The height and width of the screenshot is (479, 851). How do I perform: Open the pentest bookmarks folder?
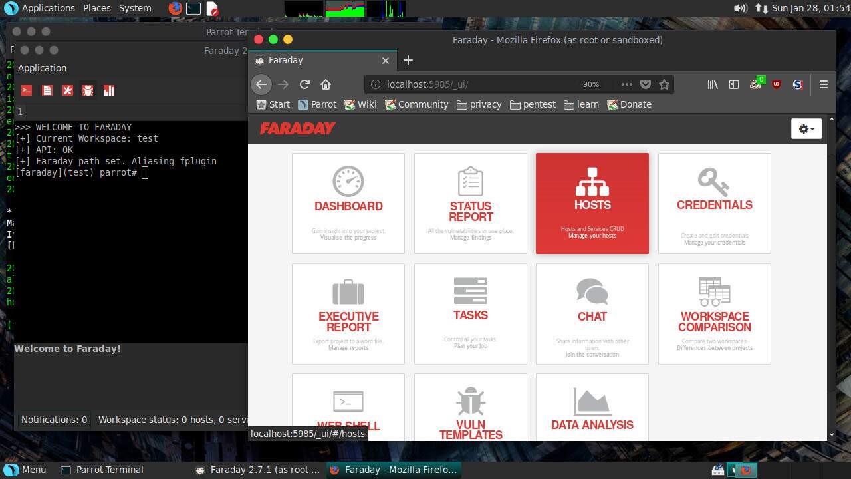point(533,104)
